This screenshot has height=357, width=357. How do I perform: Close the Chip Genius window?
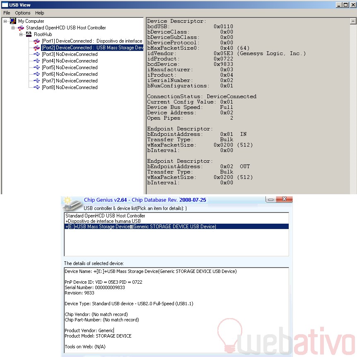[x=284, y=199]
